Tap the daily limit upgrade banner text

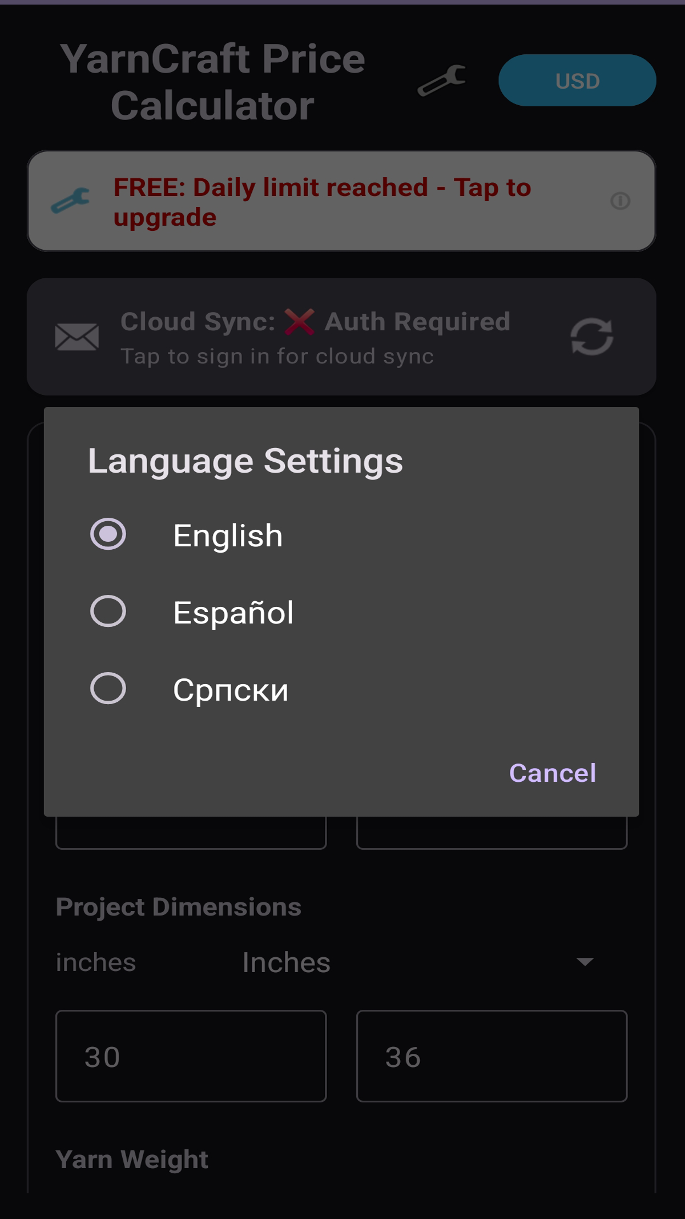(x=322, y=202)
